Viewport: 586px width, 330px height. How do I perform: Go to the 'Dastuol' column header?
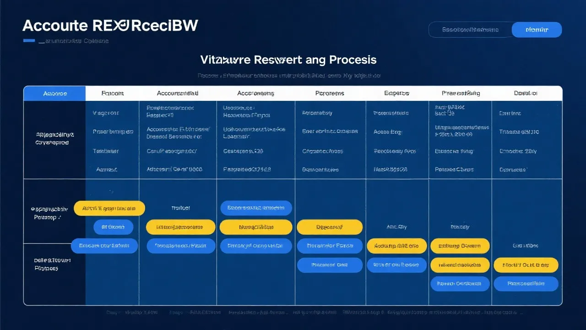pos(525,93)
